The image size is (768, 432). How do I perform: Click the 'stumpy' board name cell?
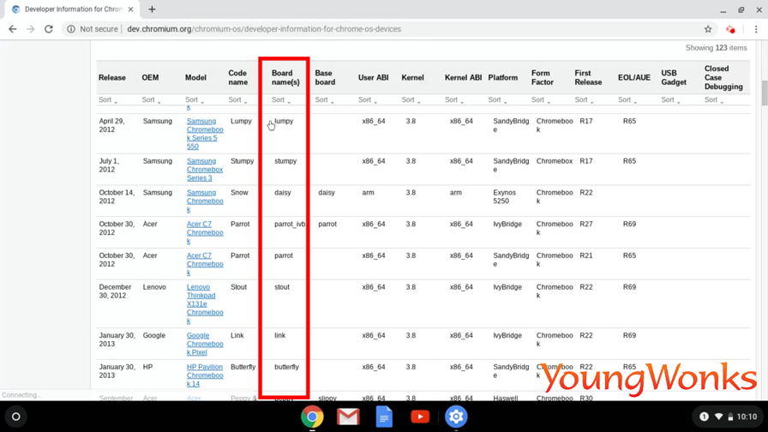tap(285, 161)
